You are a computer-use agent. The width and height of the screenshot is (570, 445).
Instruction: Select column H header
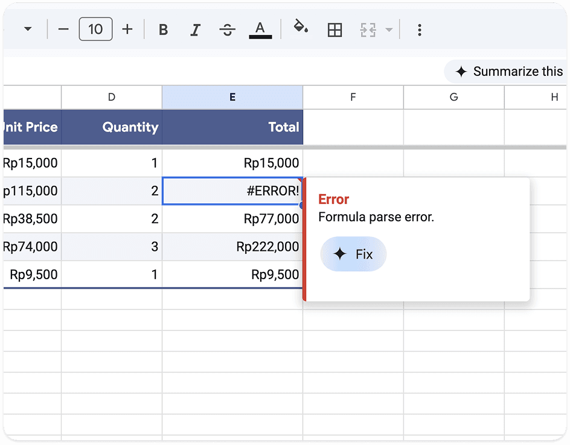(536, 97)
